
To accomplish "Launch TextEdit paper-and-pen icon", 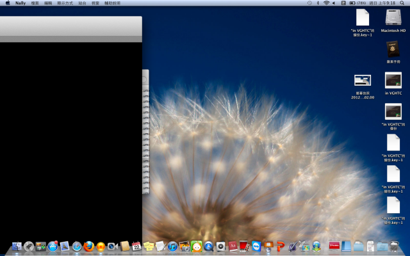I will click(x=160, y=246).
